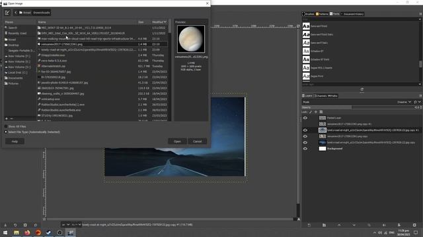Viewport: 423px width, 237px height.
Task: Hide the lonely-road copy #1 layer eye
Action: tap(305, 130)
